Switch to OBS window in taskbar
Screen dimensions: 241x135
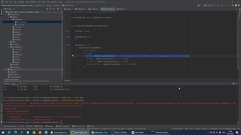tap(120, 132)
